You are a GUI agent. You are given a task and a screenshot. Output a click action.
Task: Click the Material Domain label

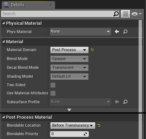(22, 50)
